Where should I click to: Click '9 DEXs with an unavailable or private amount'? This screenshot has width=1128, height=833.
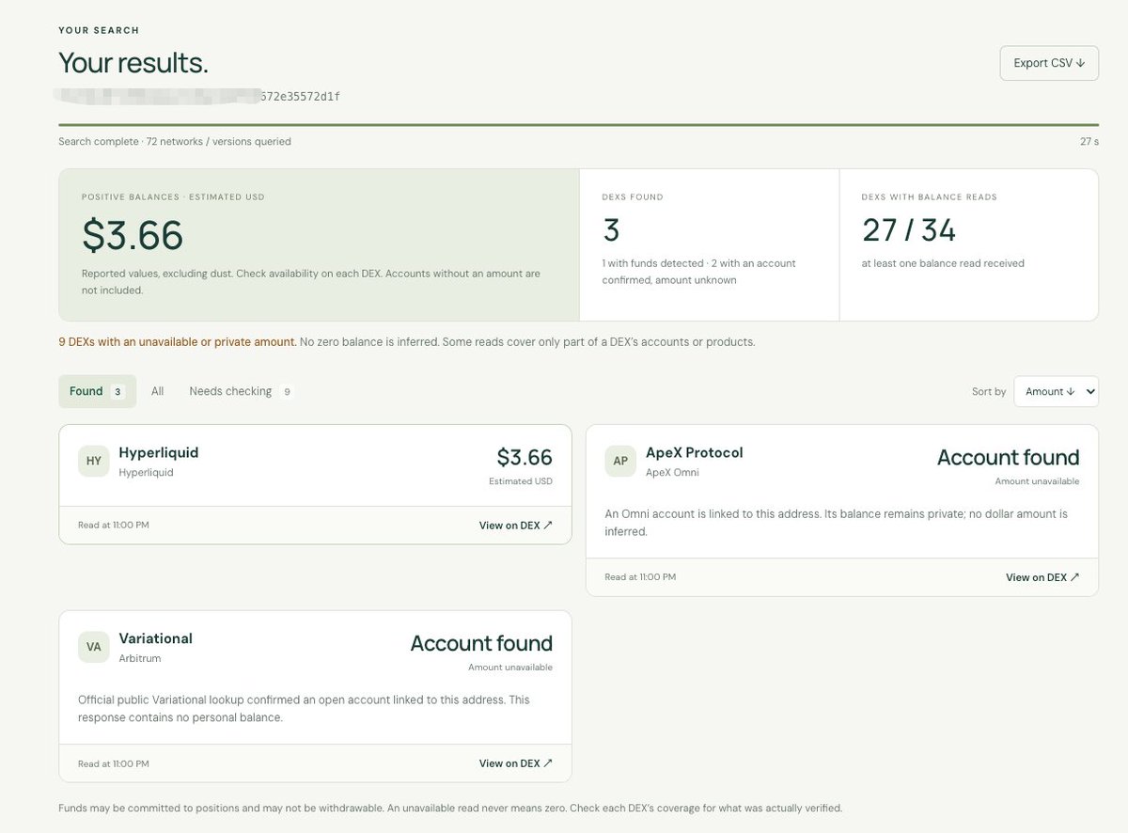point(178,342)
